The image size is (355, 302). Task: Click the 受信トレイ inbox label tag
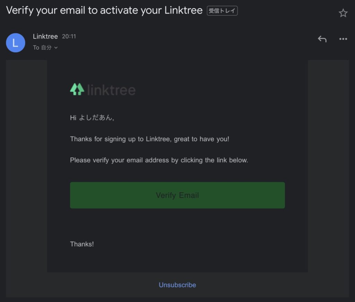pos(222,11)
